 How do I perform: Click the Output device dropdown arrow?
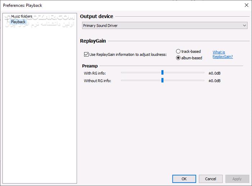(x=244, y=26)
